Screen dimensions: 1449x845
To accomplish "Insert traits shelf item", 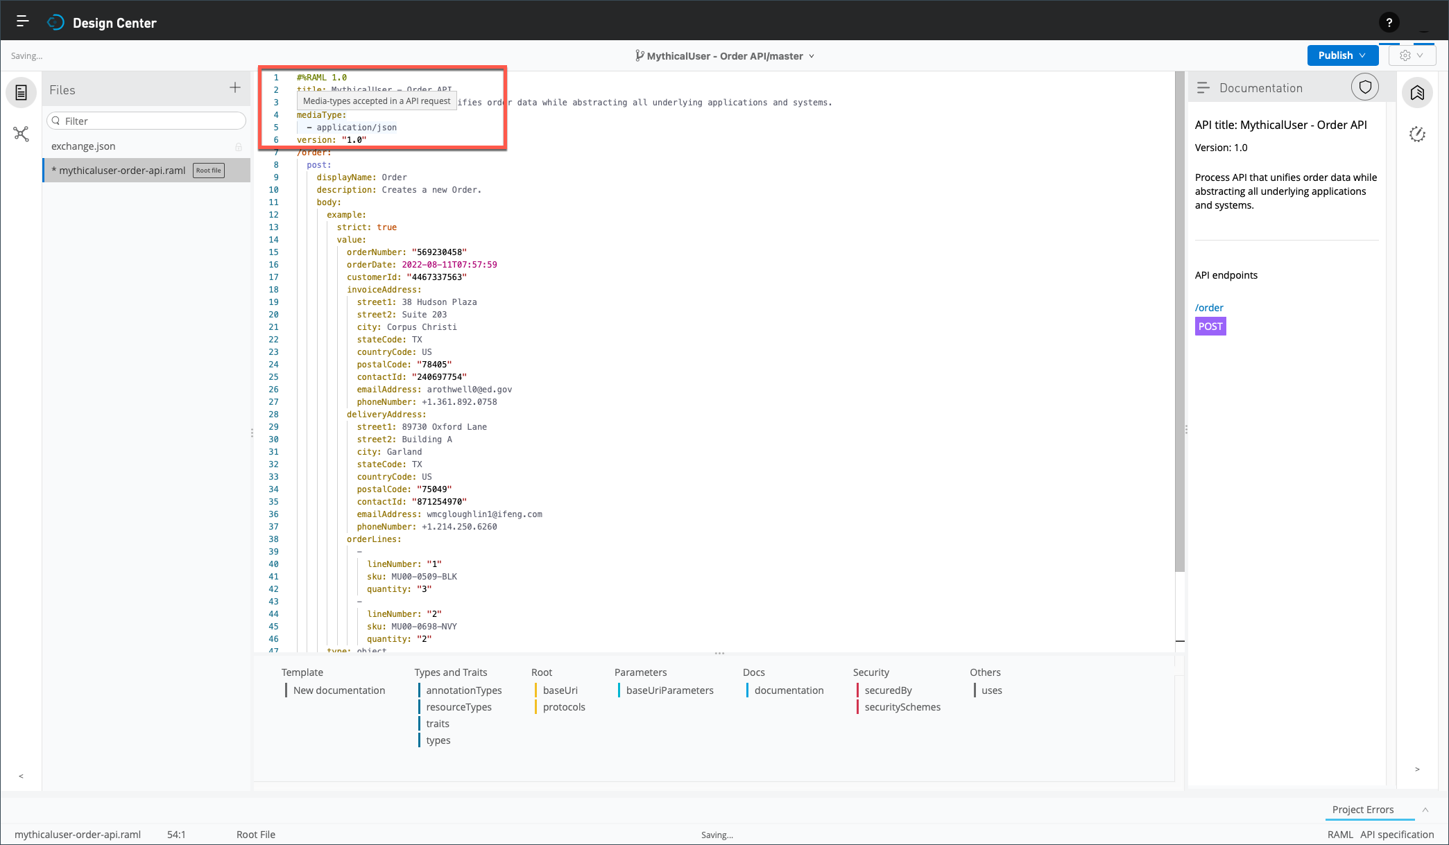I will [438, 724].
